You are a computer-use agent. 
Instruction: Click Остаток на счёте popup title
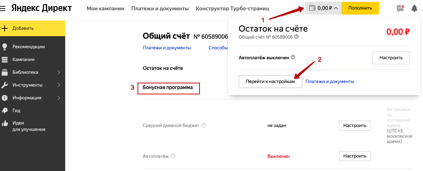(x=273, y=29)
